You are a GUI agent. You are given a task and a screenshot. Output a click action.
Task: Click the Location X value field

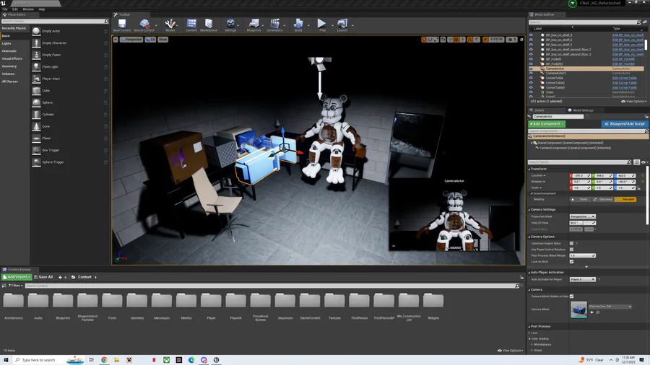click(x=581, y=175)
